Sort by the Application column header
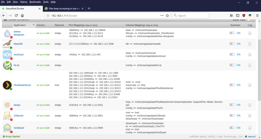Viewport: 261px width, 139px height. click(20, 25)
